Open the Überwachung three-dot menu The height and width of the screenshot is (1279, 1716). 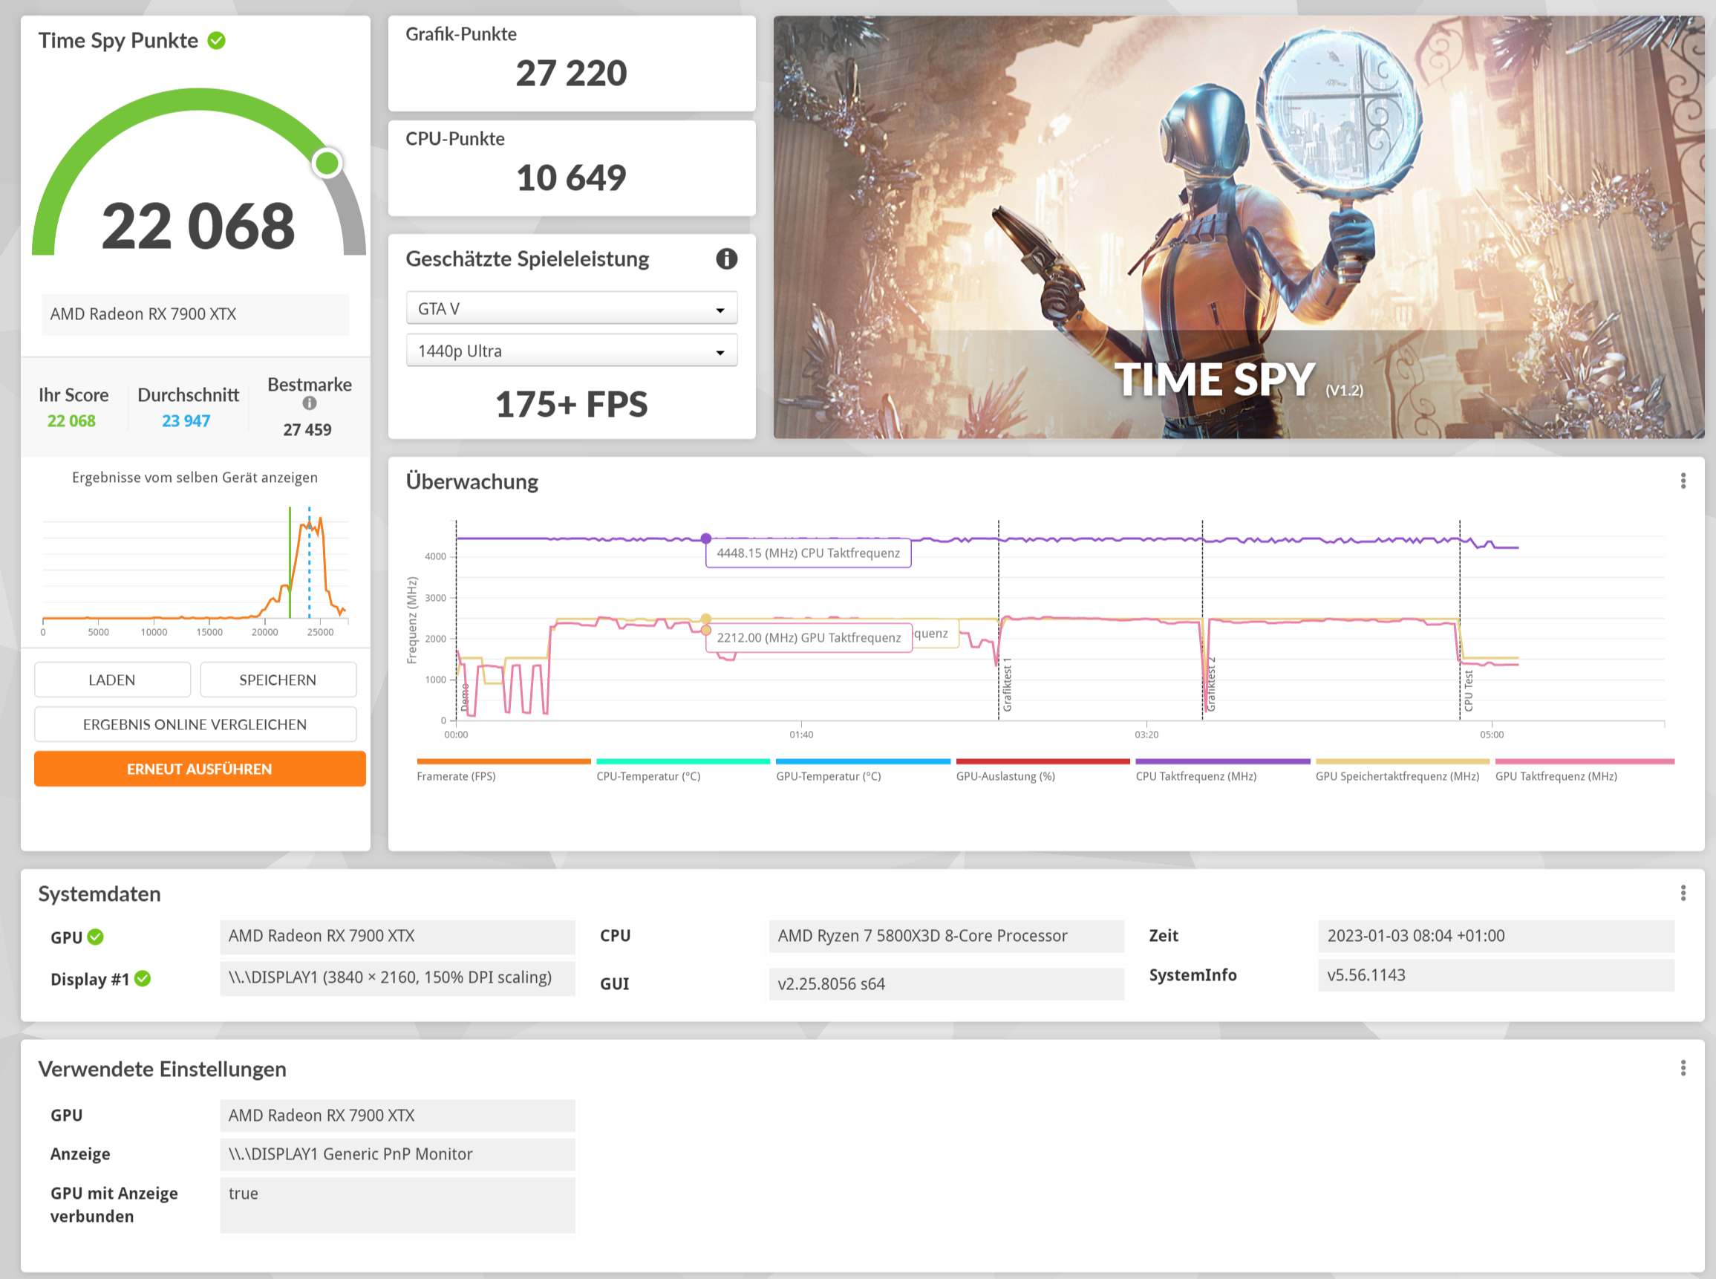[1683, 481]
